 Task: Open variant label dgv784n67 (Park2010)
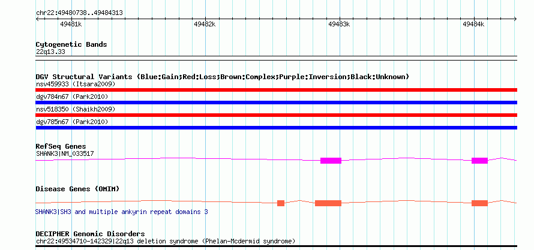[72, 97]
